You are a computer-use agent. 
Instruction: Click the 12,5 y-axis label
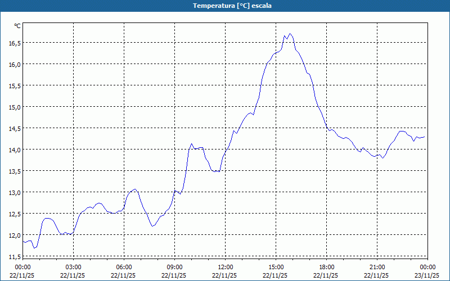15,214
